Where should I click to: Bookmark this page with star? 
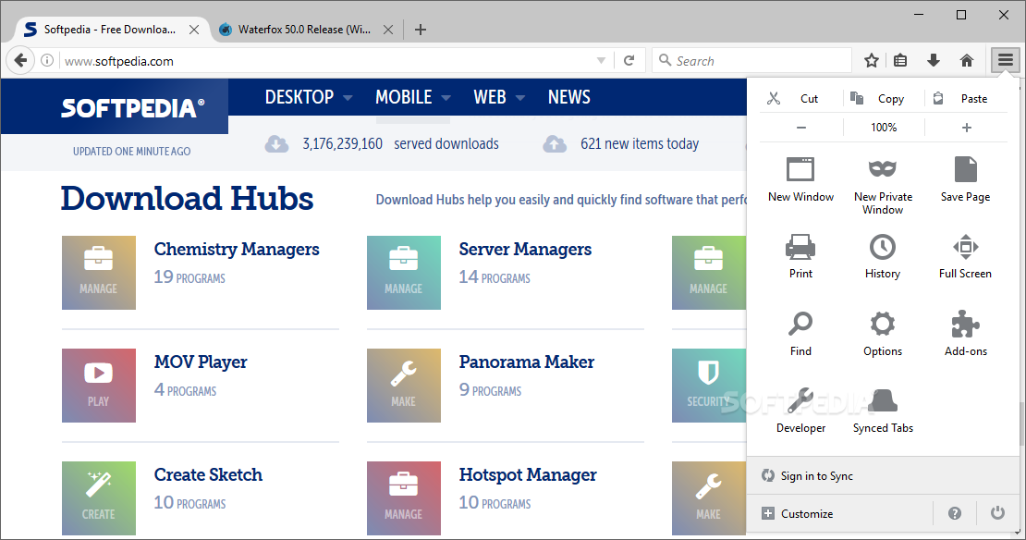point(871,61)
